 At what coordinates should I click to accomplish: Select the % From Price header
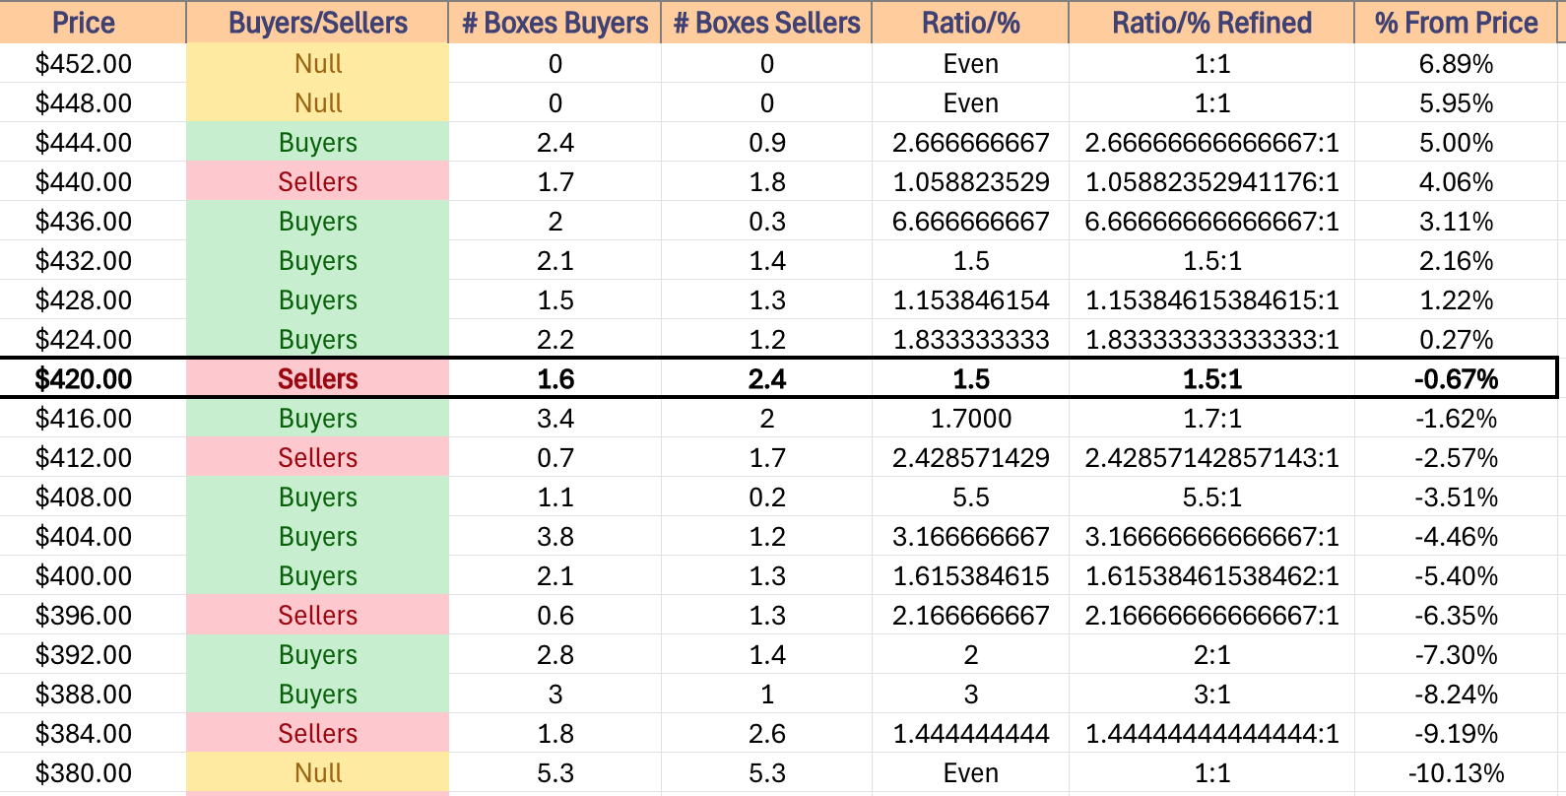pos(1456,23)
